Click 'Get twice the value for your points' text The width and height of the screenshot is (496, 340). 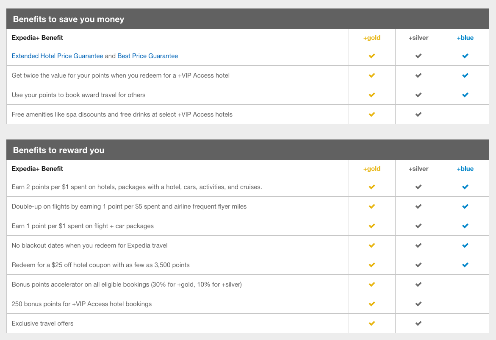click(121, 75)
